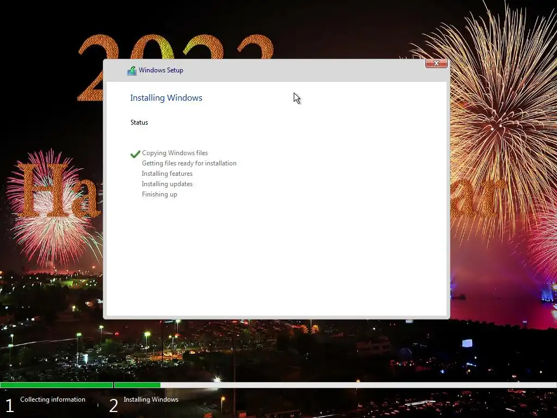
Task: Select the 'Windows Setup' title text
Action: pyautogui.click(x=161, y=70)
